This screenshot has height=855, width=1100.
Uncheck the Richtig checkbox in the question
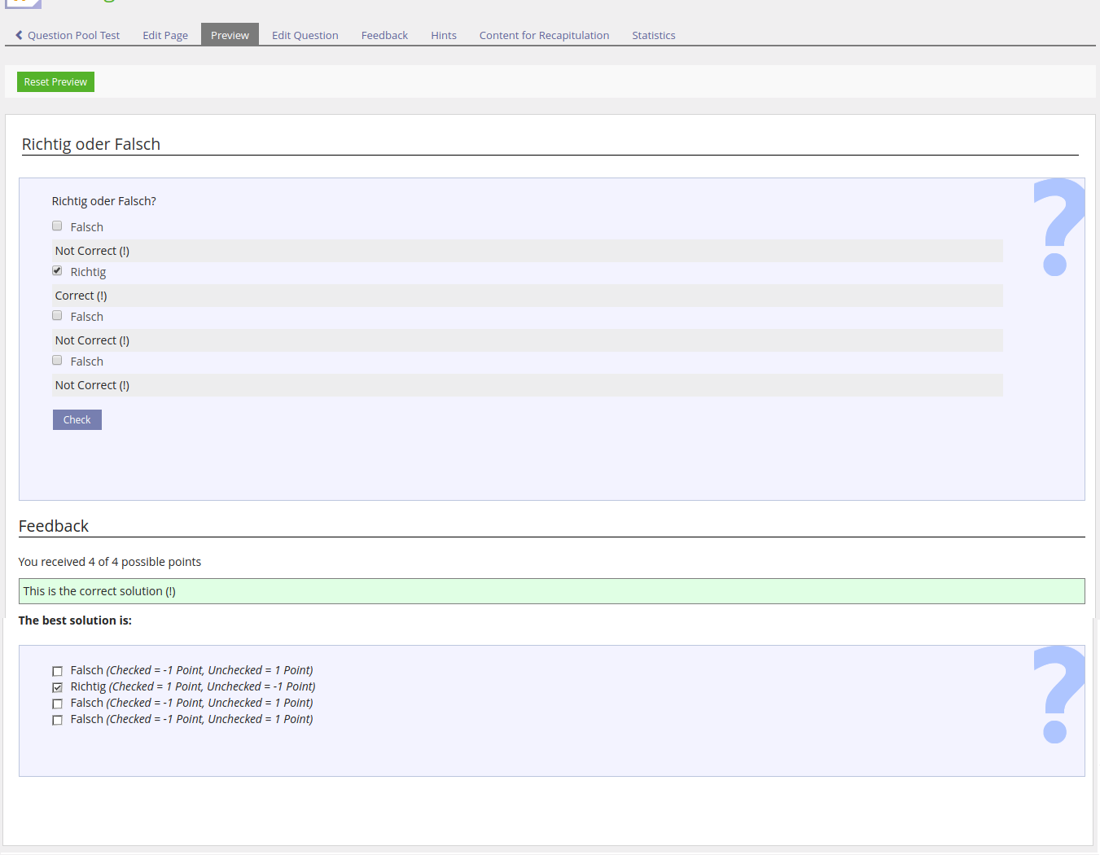[x=57, y=271]
